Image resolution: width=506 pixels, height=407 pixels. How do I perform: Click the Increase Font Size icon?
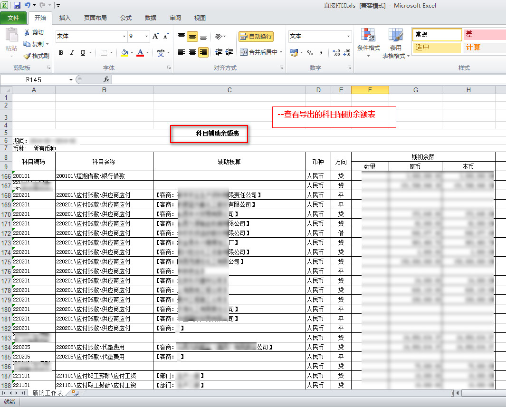[155, 36]
